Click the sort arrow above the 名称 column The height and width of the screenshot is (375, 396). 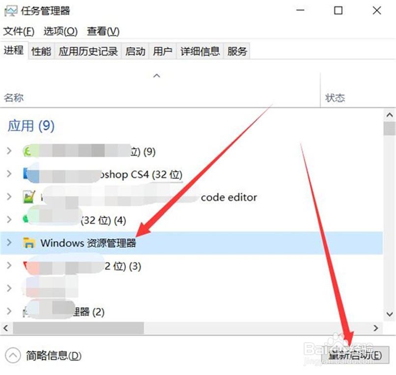[x=157, y=76]
